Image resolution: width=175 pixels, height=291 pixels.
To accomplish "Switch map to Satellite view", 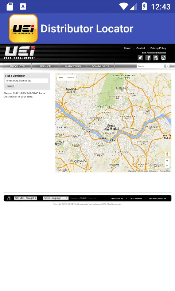I will click(70, 77).
